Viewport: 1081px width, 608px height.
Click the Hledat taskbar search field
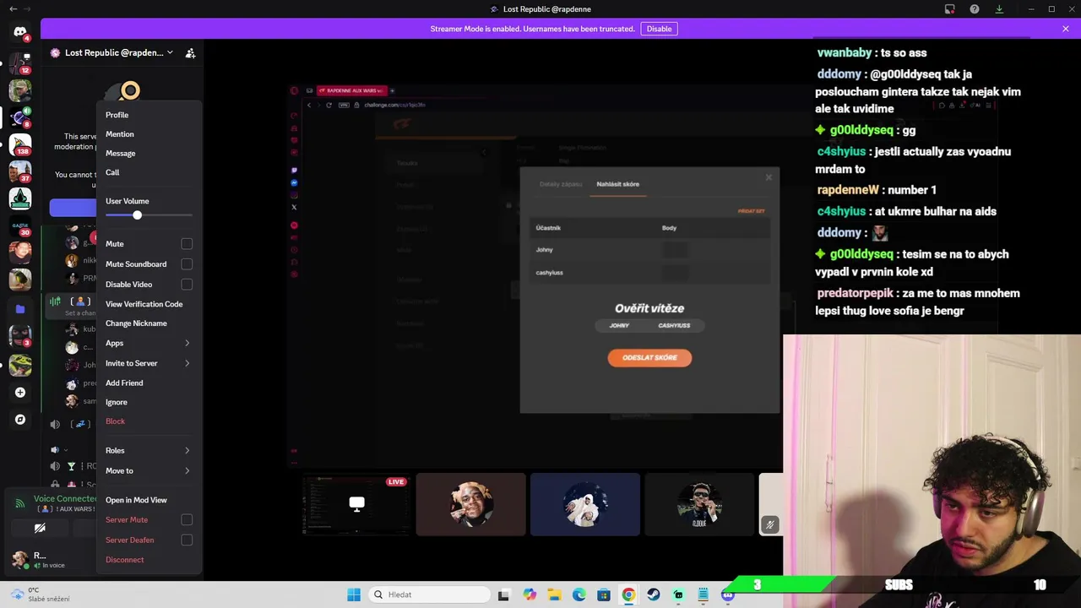[x=427, y=594]
